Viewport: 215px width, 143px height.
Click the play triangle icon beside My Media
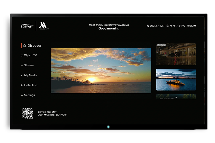[22, 76]
